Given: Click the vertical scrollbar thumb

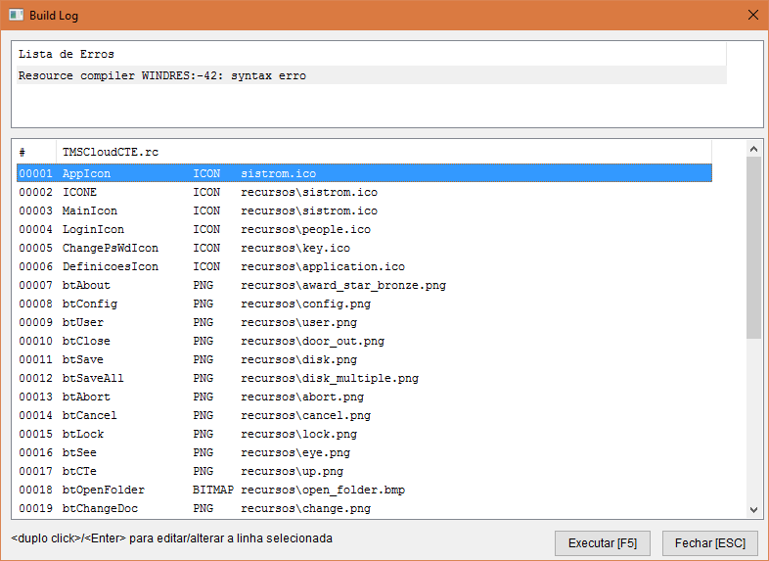Looking at the screenshot, I should point(753,247).
